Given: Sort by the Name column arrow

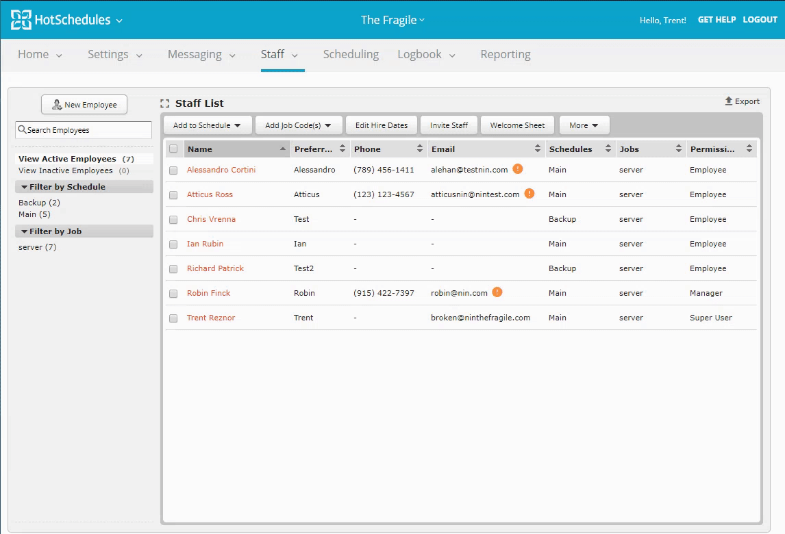Looking at the screenshot, I should (x=283, y=149).
